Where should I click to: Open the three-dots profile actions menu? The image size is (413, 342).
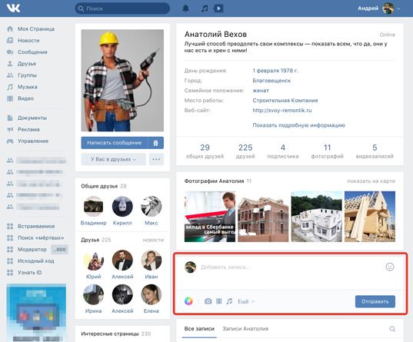156,159
